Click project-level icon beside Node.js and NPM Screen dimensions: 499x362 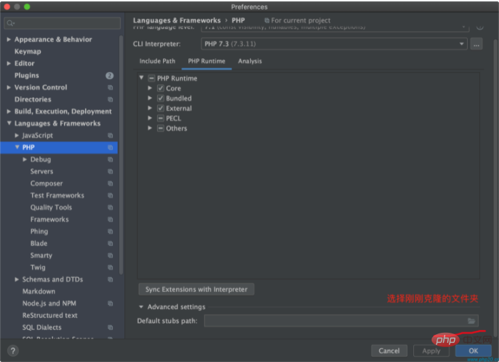pos(110,304)
